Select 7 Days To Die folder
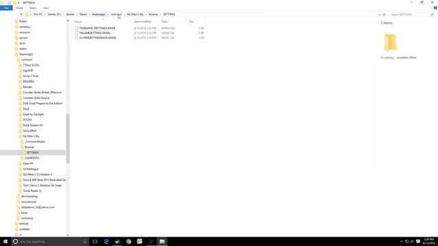 tap(31, 65)
